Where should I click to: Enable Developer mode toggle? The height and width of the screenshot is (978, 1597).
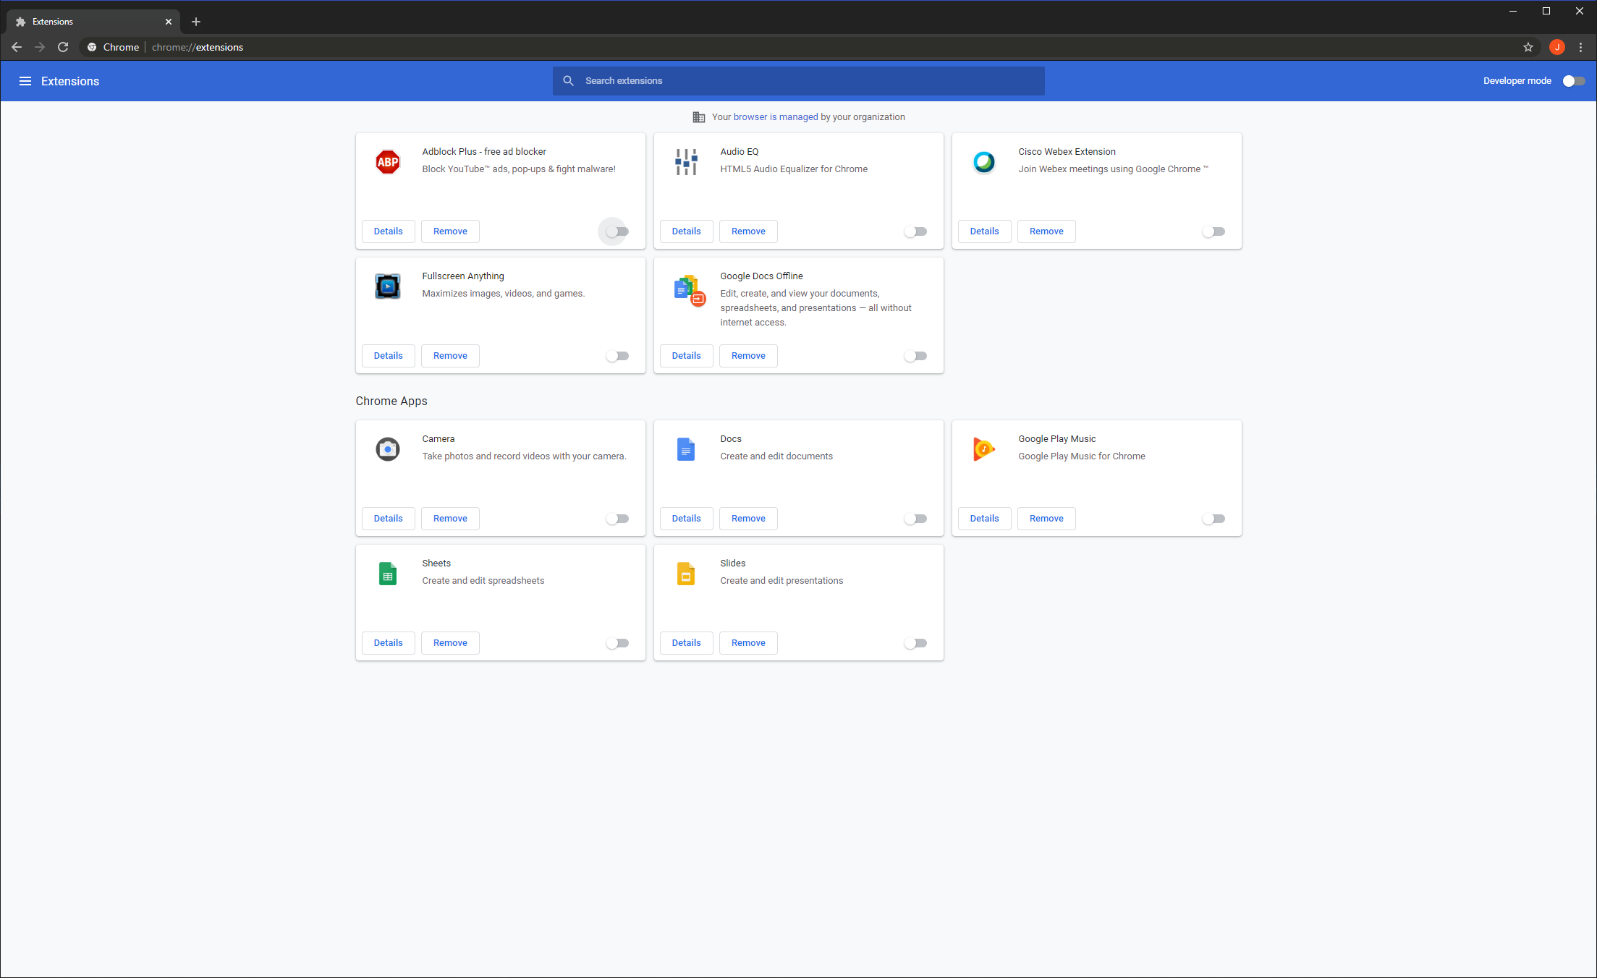[1573, 81]
